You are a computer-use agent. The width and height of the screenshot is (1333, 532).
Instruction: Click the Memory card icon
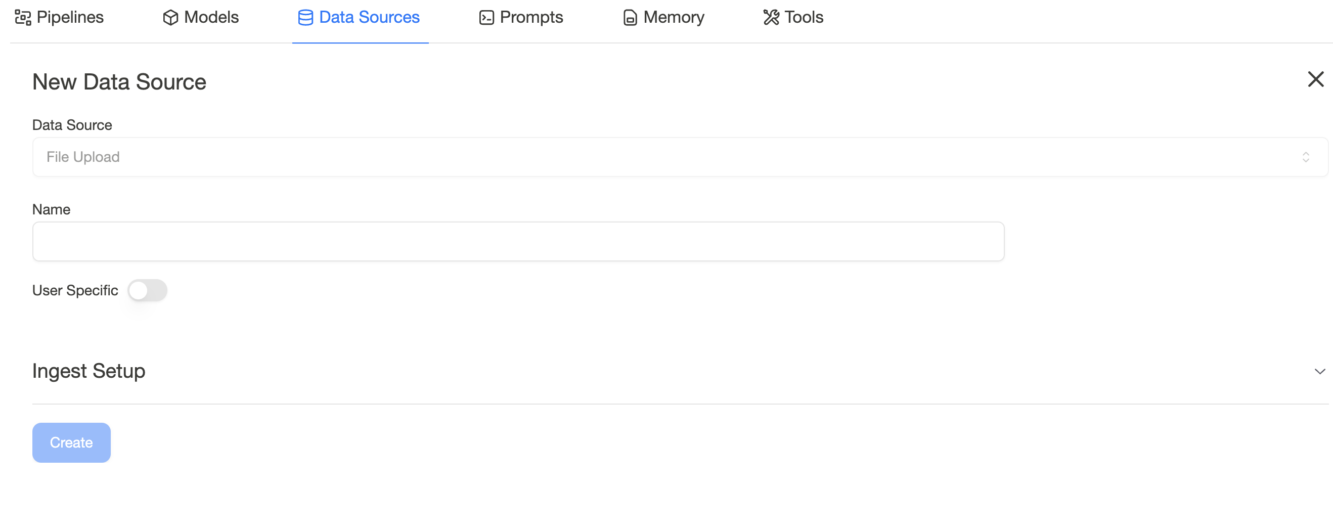[630, 18]
